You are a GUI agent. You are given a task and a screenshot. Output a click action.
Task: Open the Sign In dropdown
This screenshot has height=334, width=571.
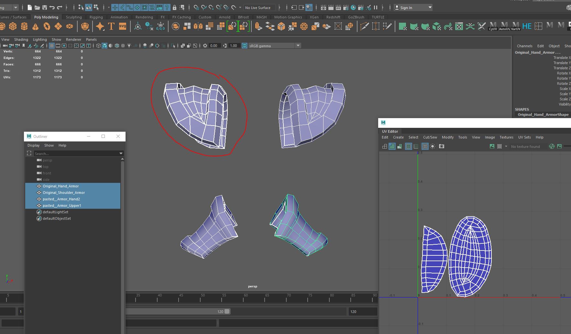tap(430, 7)
